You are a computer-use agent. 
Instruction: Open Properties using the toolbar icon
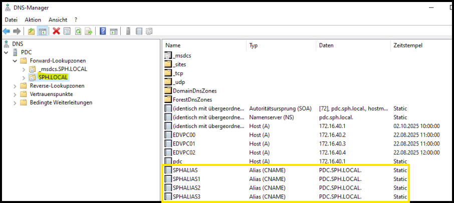[x=67, y=31]
